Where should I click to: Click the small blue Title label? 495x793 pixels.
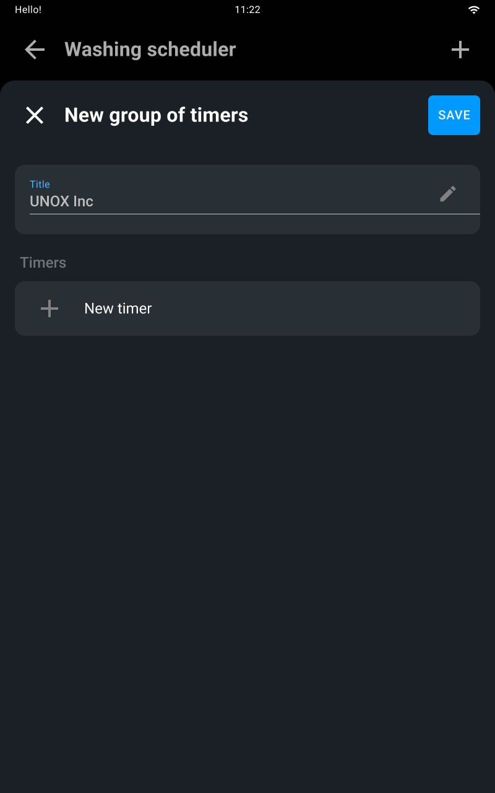(40, 184)
